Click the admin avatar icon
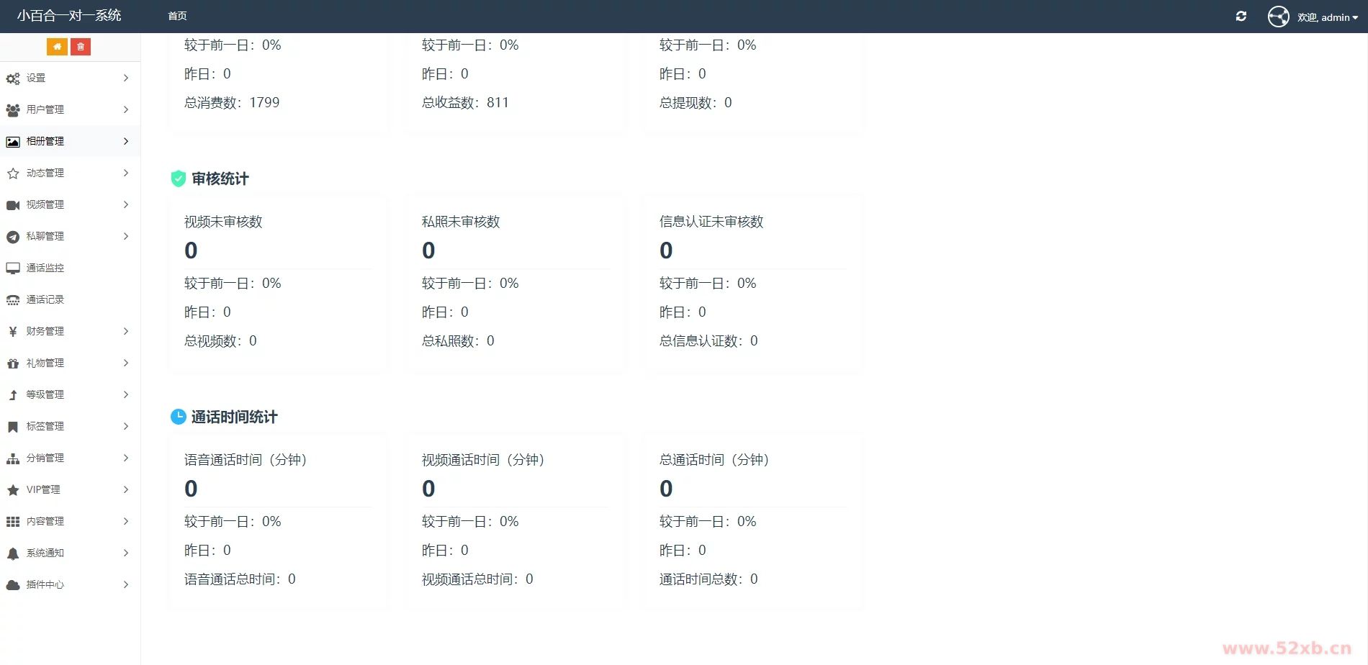This screenshot has width=1368, height=665. [1279, 17]
